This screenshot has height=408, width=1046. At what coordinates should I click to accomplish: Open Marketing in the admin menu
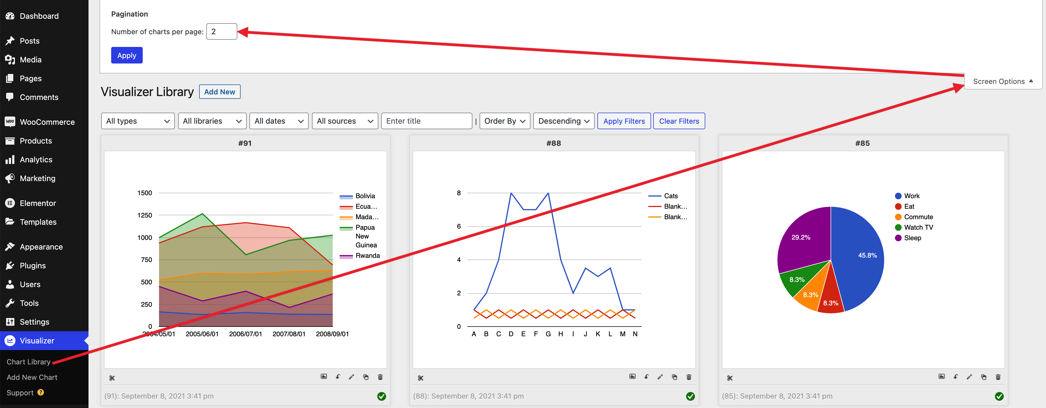[44, 178]
